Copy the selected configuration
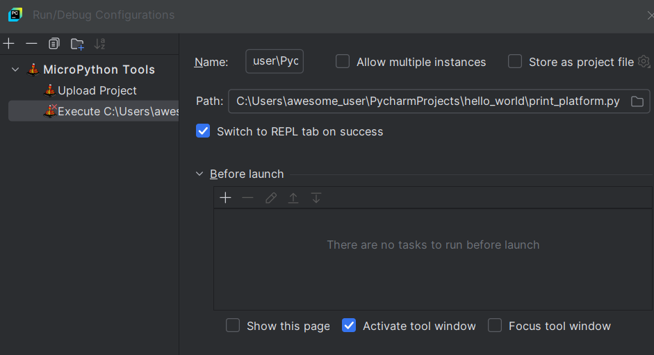The image size is (654, 355). coord(54,44)
